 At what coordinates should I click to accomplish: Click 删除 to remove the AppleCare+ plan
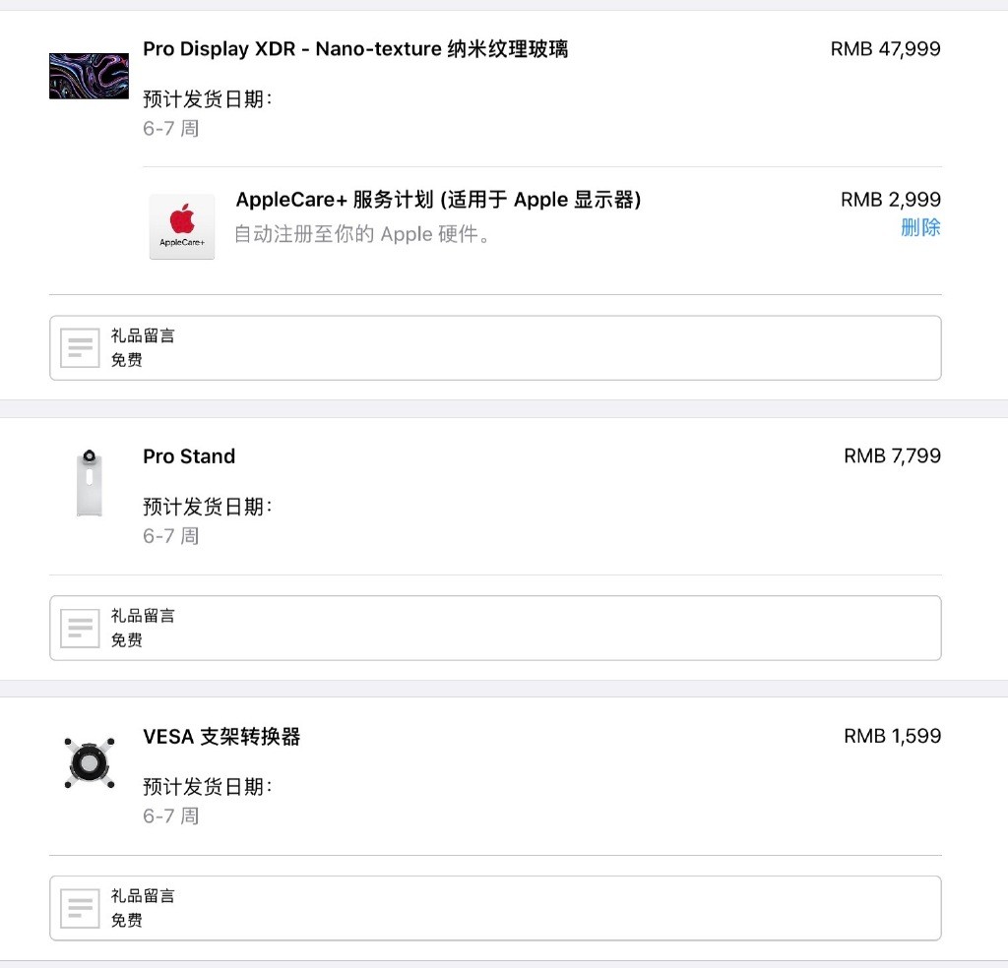pos(920,226)
